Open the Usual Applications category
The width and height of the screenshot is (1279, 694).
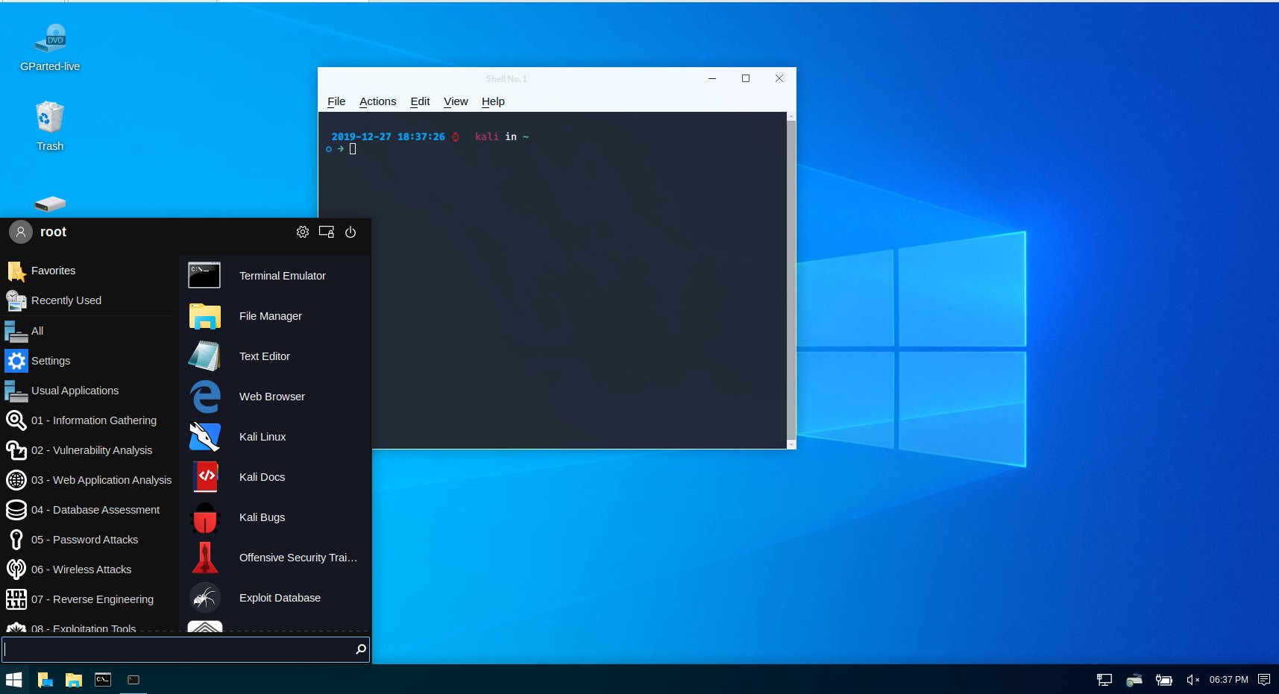89,391
